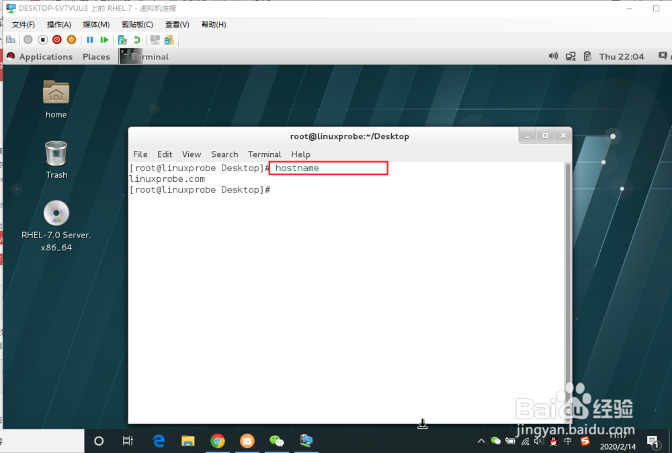Click the volume icon on the GNOME top bar
Screen dimensions: 672x453
point(553,56)
